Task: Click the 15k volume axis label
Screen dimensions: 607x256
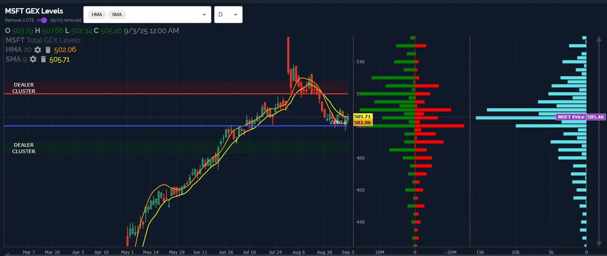Action: tap(480, 252)
